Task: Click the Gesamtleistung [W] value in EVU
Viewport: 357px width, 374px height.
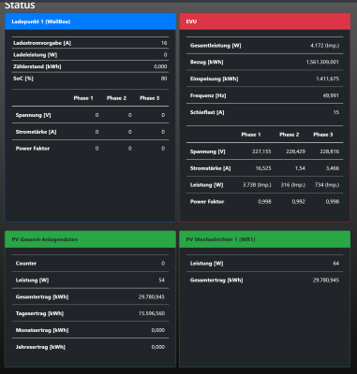Action: 324,46
